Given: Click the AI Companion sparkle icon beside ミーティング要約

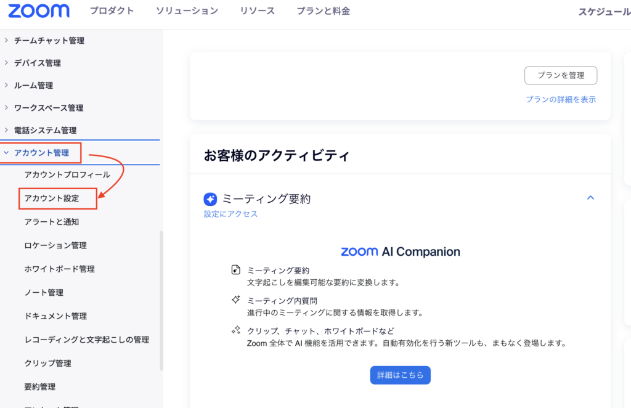Looking at the screenshot, I should [x=210, y=199].
